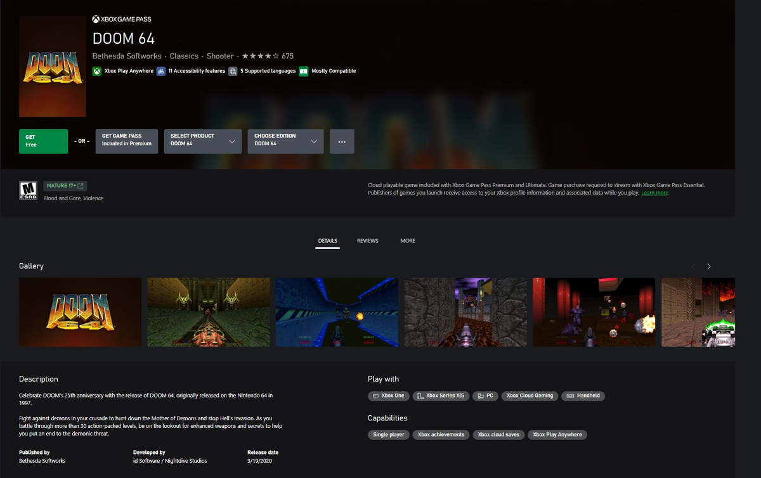Select the Xbox One platform chip
This screenshot has width=761, height=478.
(389, 396)
